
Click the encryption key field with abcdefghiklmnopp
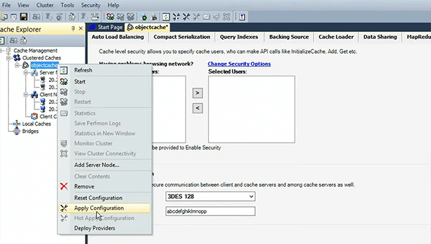(x=210, y=212)
